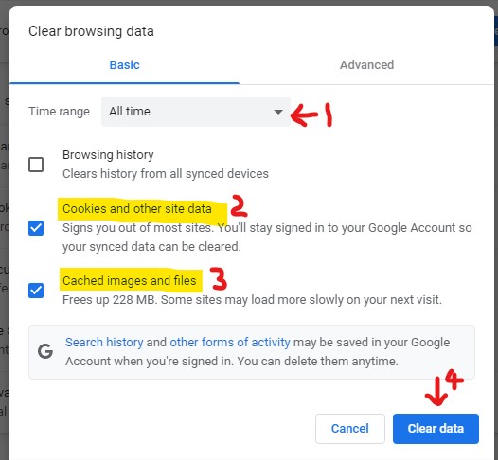Image resolution: width=498 pixels, height=460 pixels.
Task: Click the Cancel button
Action: click(x=350, y=429)
